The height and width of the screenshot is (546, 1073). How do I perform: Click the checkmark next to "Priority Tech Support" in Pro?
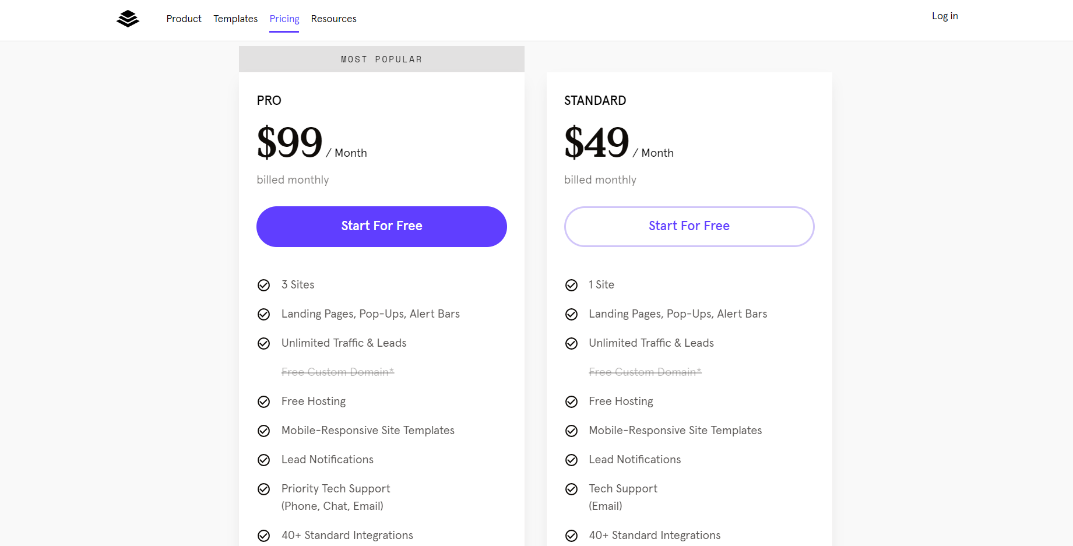(263, 489)
